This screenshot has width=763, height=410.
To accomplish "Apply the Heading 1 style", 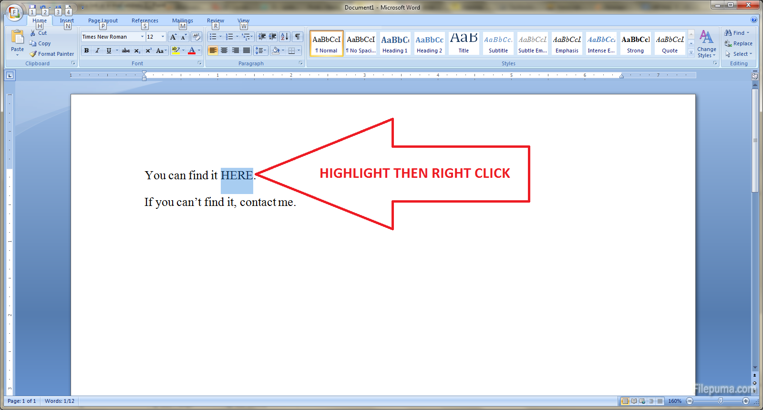I will pyautogui.click(x=395, y=43).
